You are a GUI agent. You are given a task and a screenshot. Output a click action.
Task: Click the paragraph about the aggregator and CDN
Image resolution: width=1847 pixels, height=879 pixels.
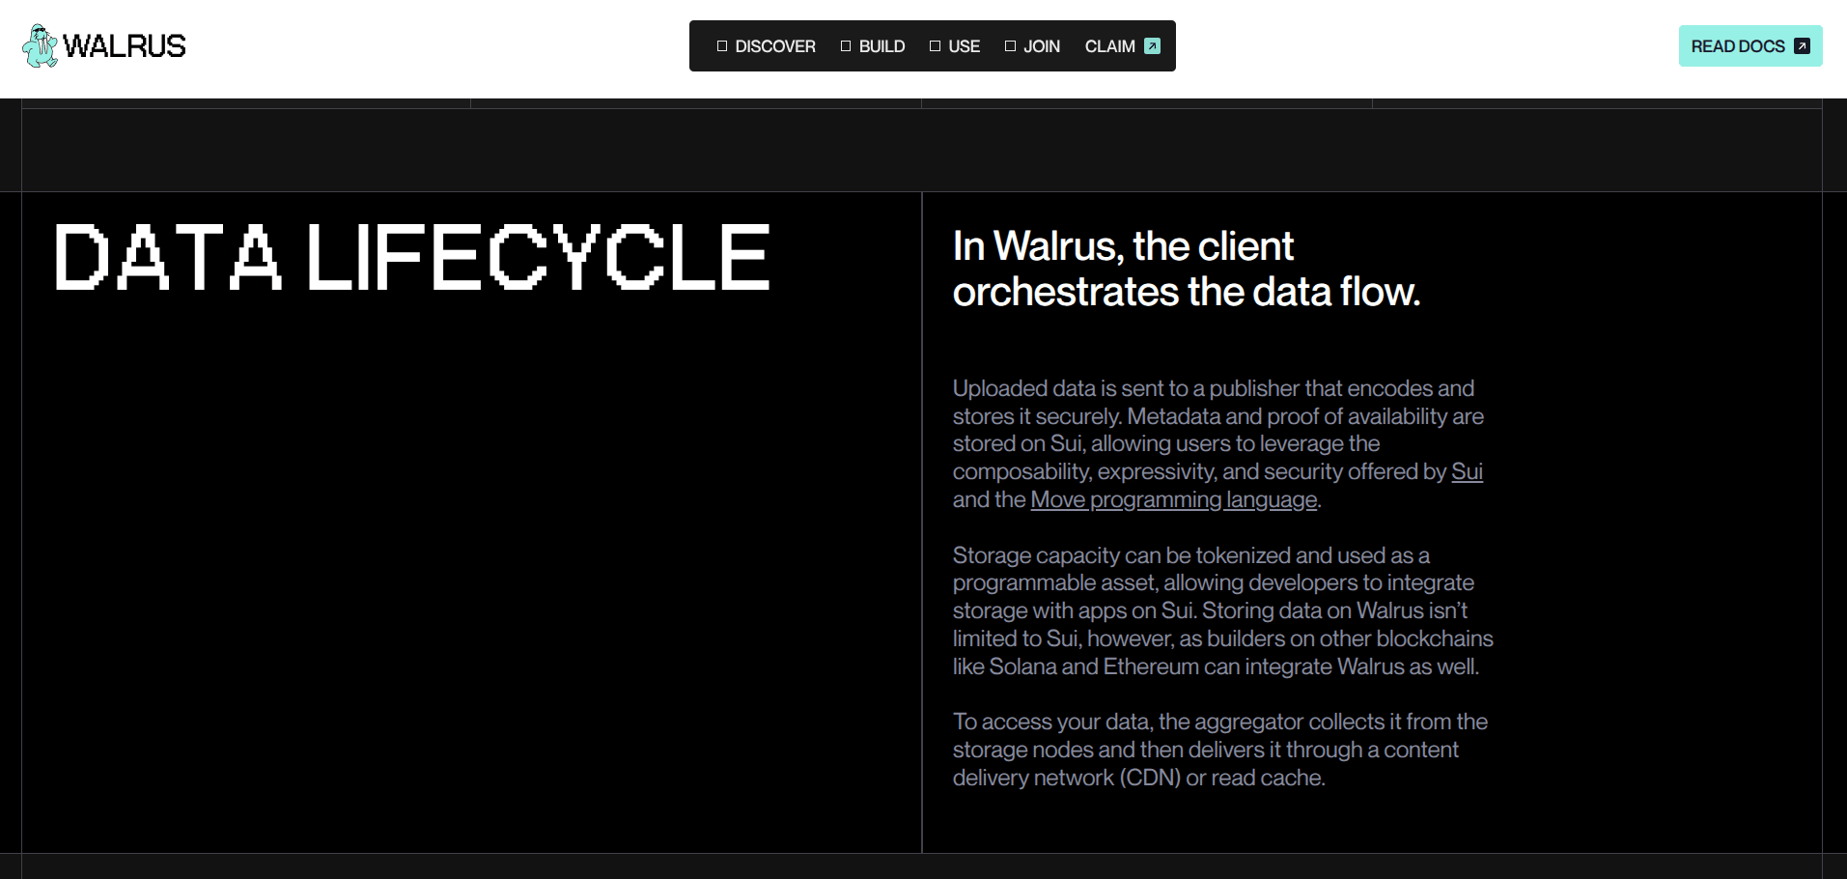click(1219, 750)
